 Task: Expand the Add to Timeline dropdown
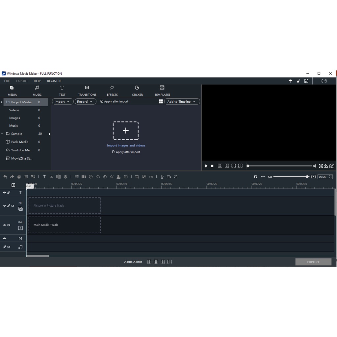click(x=182, y=102)
